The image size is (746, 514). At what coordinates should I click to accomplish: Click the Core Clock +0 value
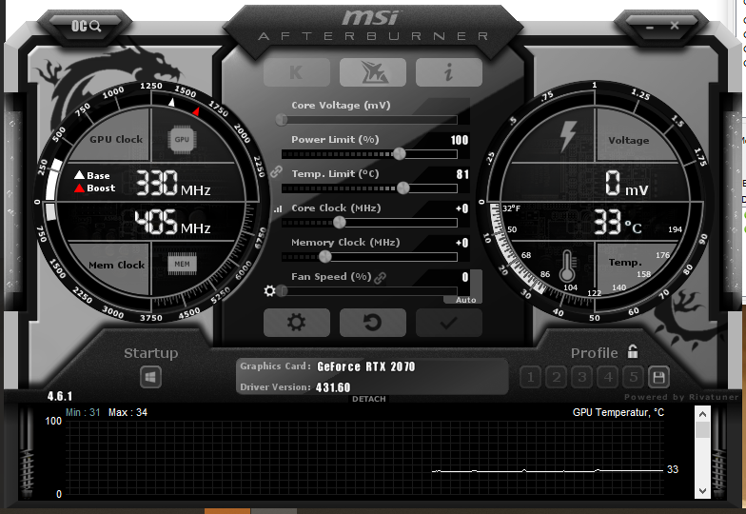(461, 208)
